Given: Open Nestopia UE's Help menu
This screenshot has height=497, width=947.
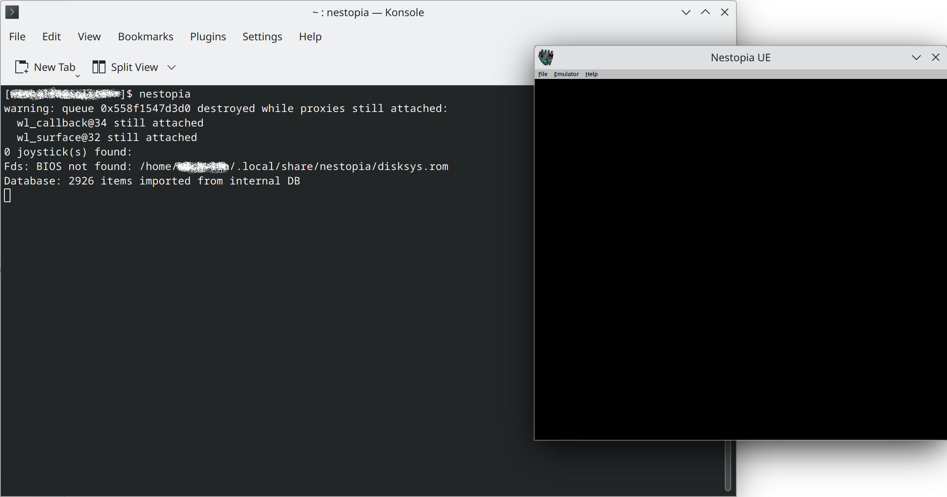Looking at the screenshot, I should tap(591, 74).
